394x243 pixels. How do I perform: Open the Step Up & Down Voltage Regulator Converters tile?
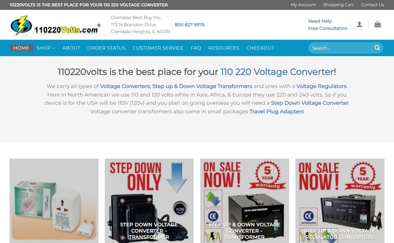point(340,201)
